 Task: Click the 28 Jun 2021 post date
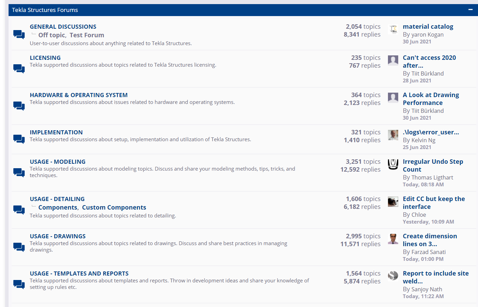[x=417, y=81]
